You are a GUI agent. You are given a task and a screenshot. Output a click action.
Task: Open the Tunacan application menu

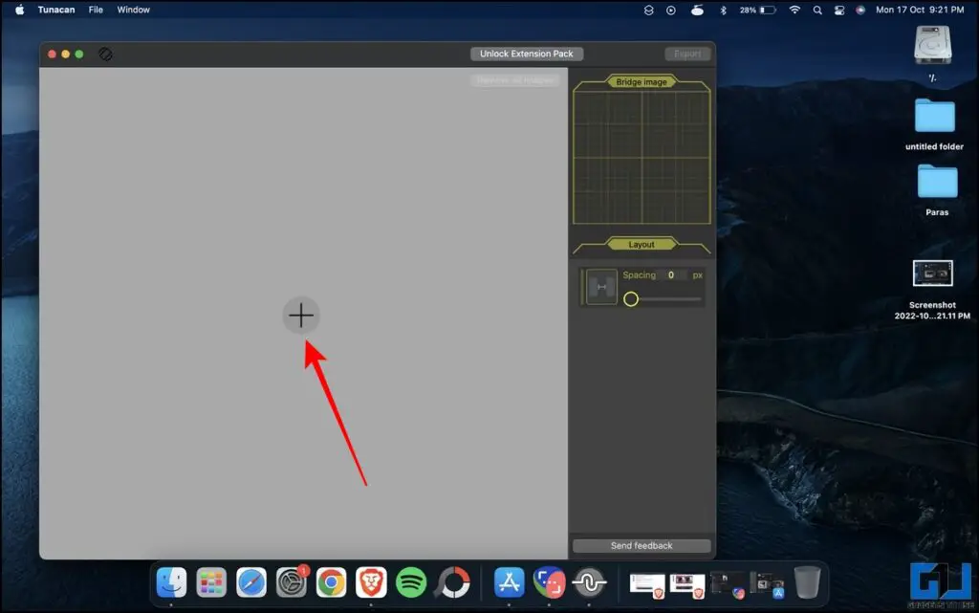click(x=56, y=10)
